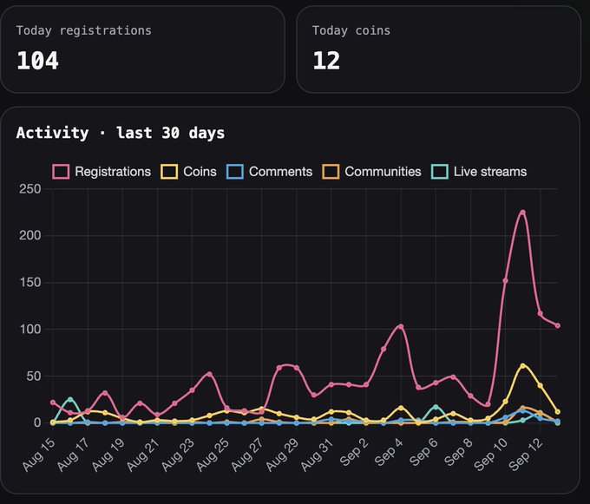Click the x-axis label Aug 15
This screenshot has width=590, height=504.
click(39, 455)
